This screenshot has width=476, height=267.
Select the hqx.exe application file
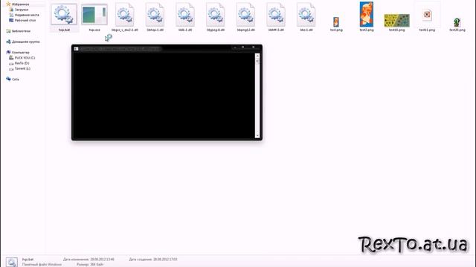pos(94,16)
